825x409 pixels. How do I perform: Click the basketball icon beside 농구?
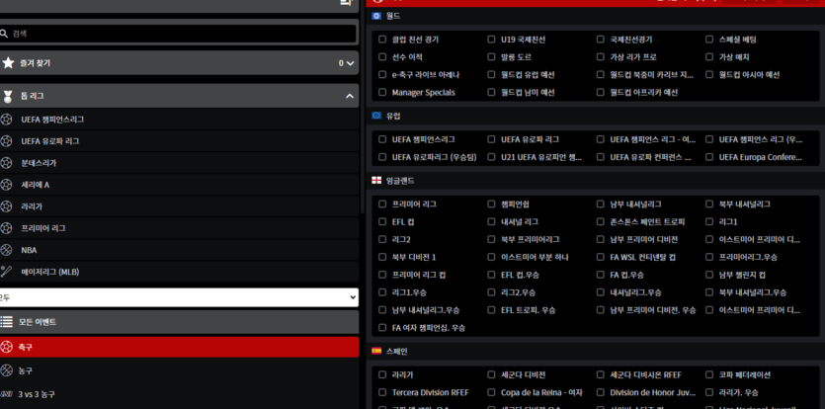(6, 370)
